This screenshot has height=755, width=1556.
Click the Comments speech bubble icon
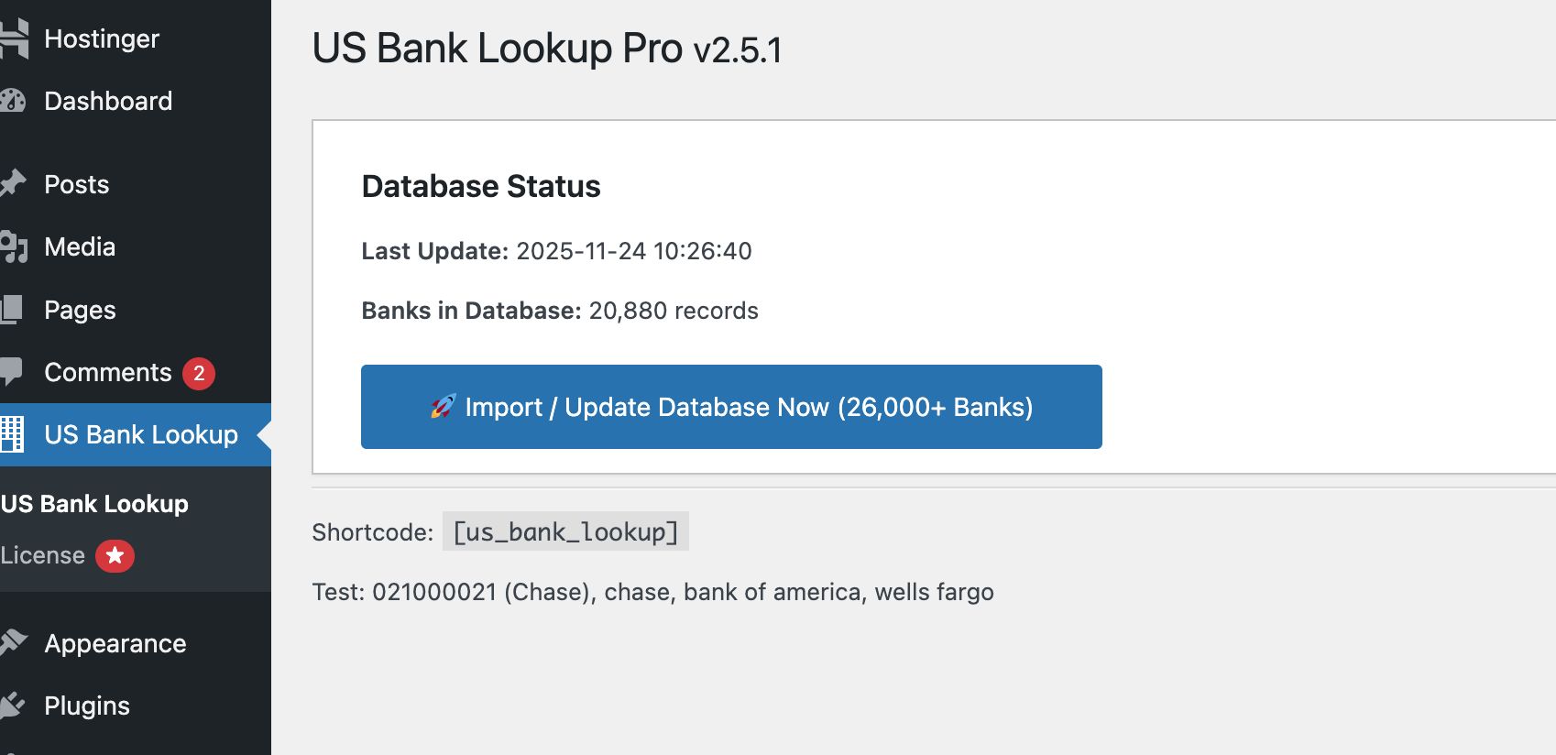coord(12,372)
